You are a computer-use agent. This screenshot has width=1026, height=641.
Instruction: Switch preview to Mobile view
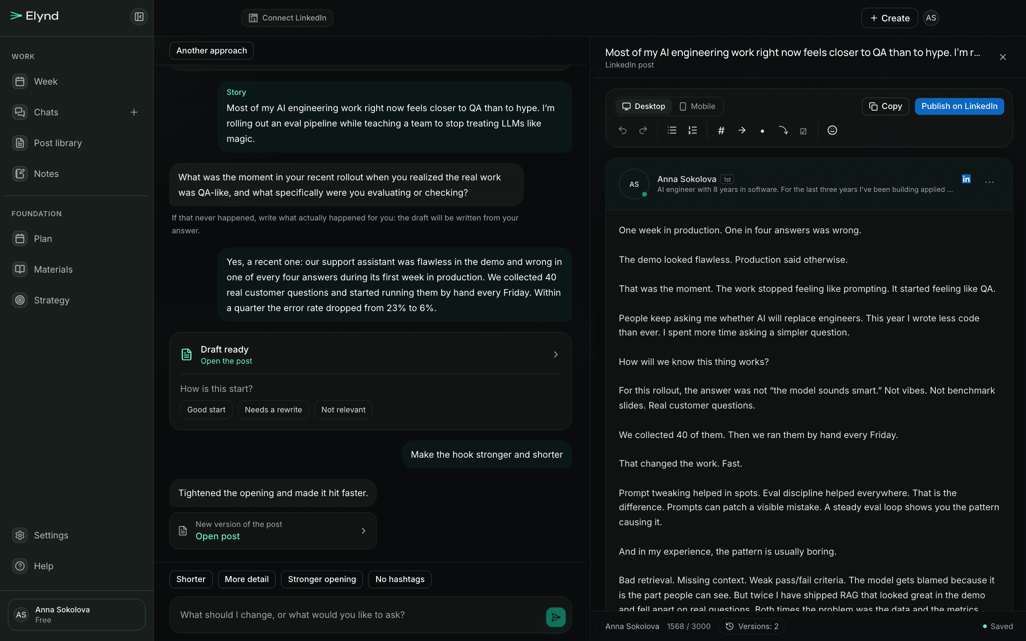[697, 106]
